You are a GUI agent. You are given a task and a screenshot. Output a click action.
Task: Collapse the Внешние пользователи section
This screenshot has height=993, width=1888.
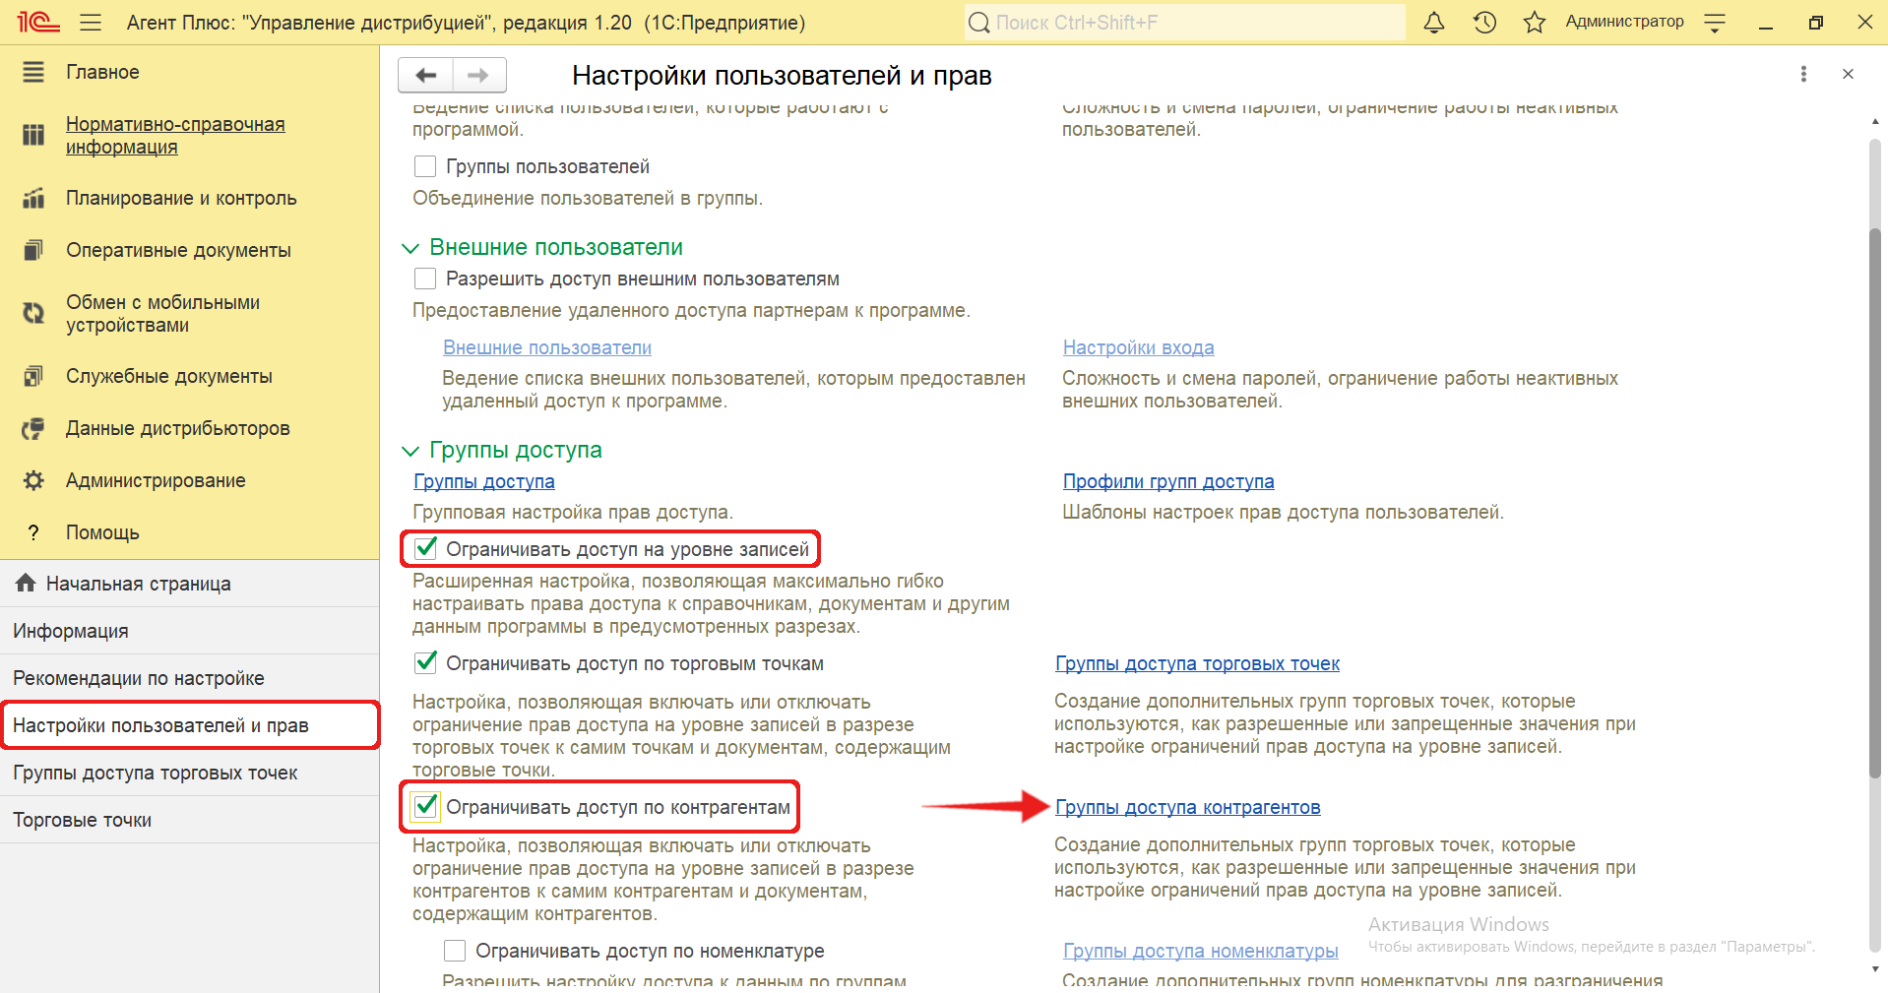coord(410,248)
